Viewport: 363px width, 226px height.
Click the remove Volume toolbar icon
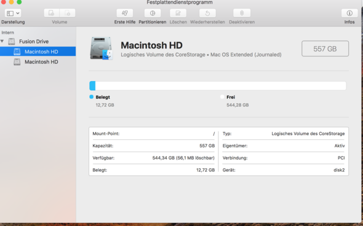point(67,13)
